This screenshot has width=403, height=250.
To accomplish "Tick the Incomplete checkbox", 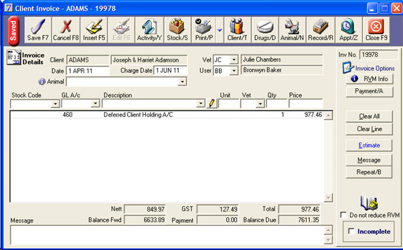I will [x=351, y=231].
